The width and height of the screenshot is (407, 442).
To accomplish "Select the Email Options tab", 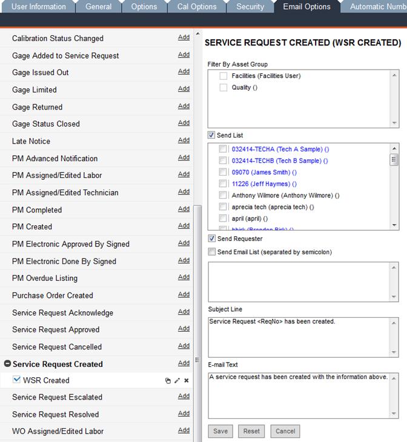I will pyautogui.click(x=307, y=7).
